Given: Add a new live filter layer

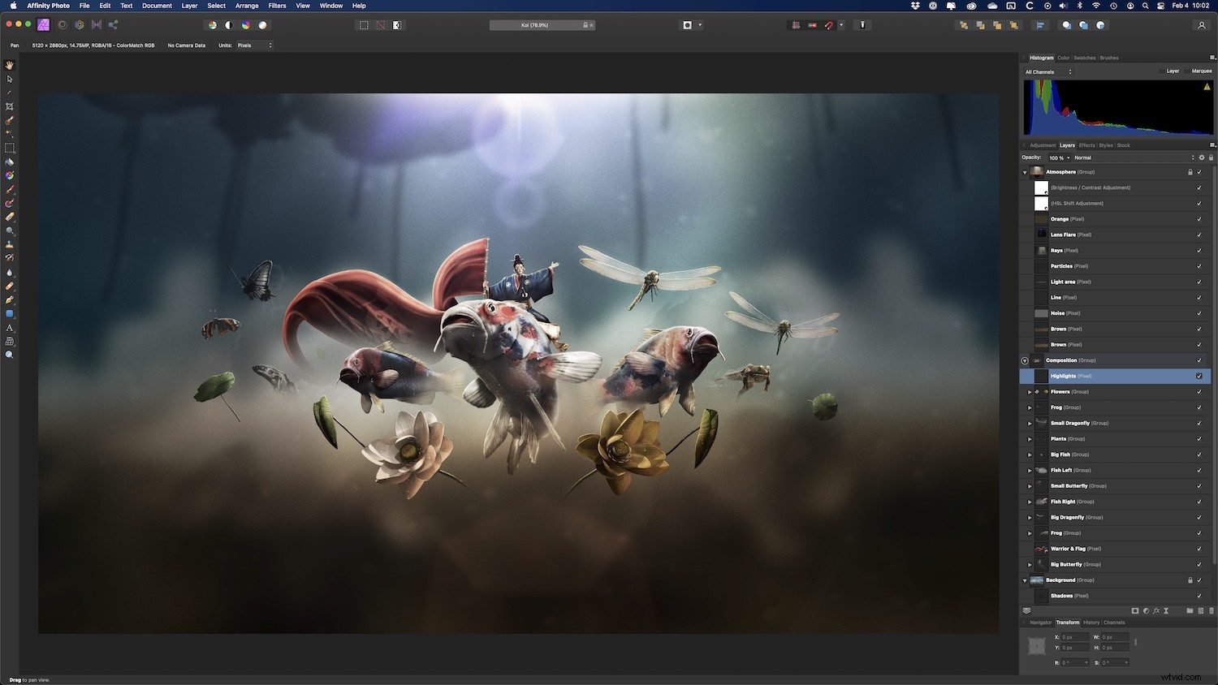Looking at the screenshot, I should pos(1156,610).
